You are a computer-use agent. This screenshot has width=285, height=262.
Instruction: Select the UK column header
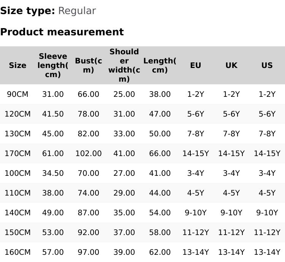click(x=231, y=65)
